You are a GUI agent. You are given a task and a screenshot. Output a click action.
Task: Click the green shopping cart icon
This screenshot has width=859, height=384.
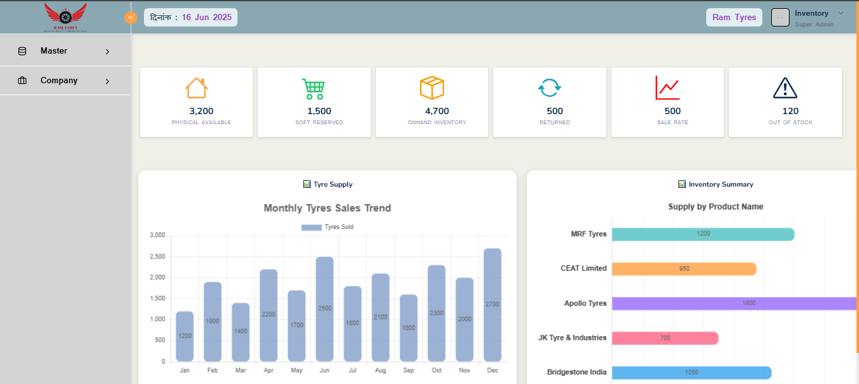pyautogui.click(x=313, y=88)
